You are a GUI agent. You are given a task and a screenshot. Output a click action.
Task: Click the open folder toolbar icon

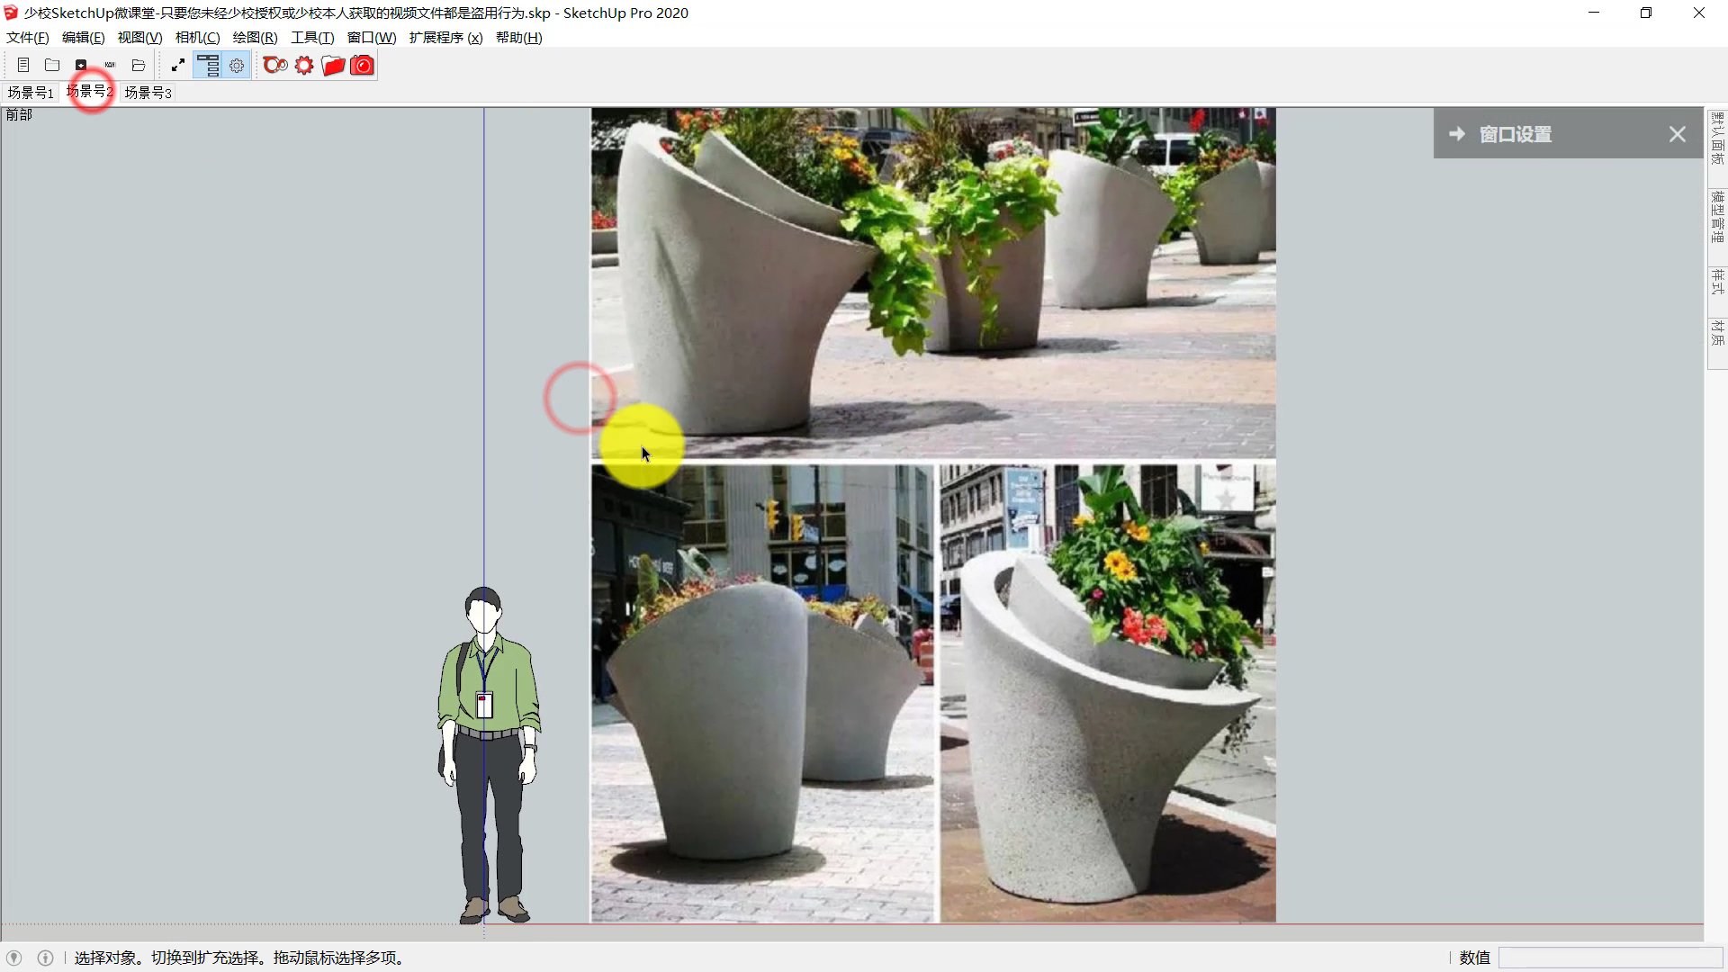[139, 65]
